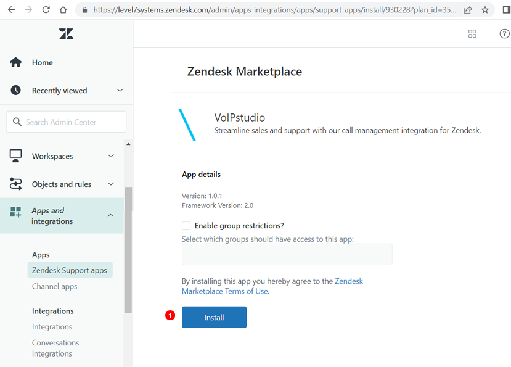Click the search magnifier in Search Admin Center
Screen dimensions: 511x367
coord(17,122)
